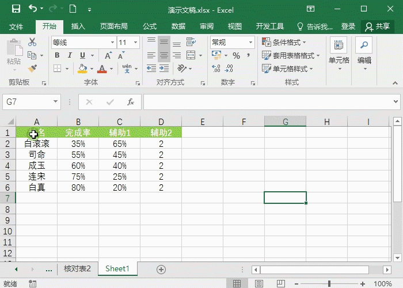Undo the last action
Image resolution: width=403 pixels, height=288 pixels.
[33, 9]
